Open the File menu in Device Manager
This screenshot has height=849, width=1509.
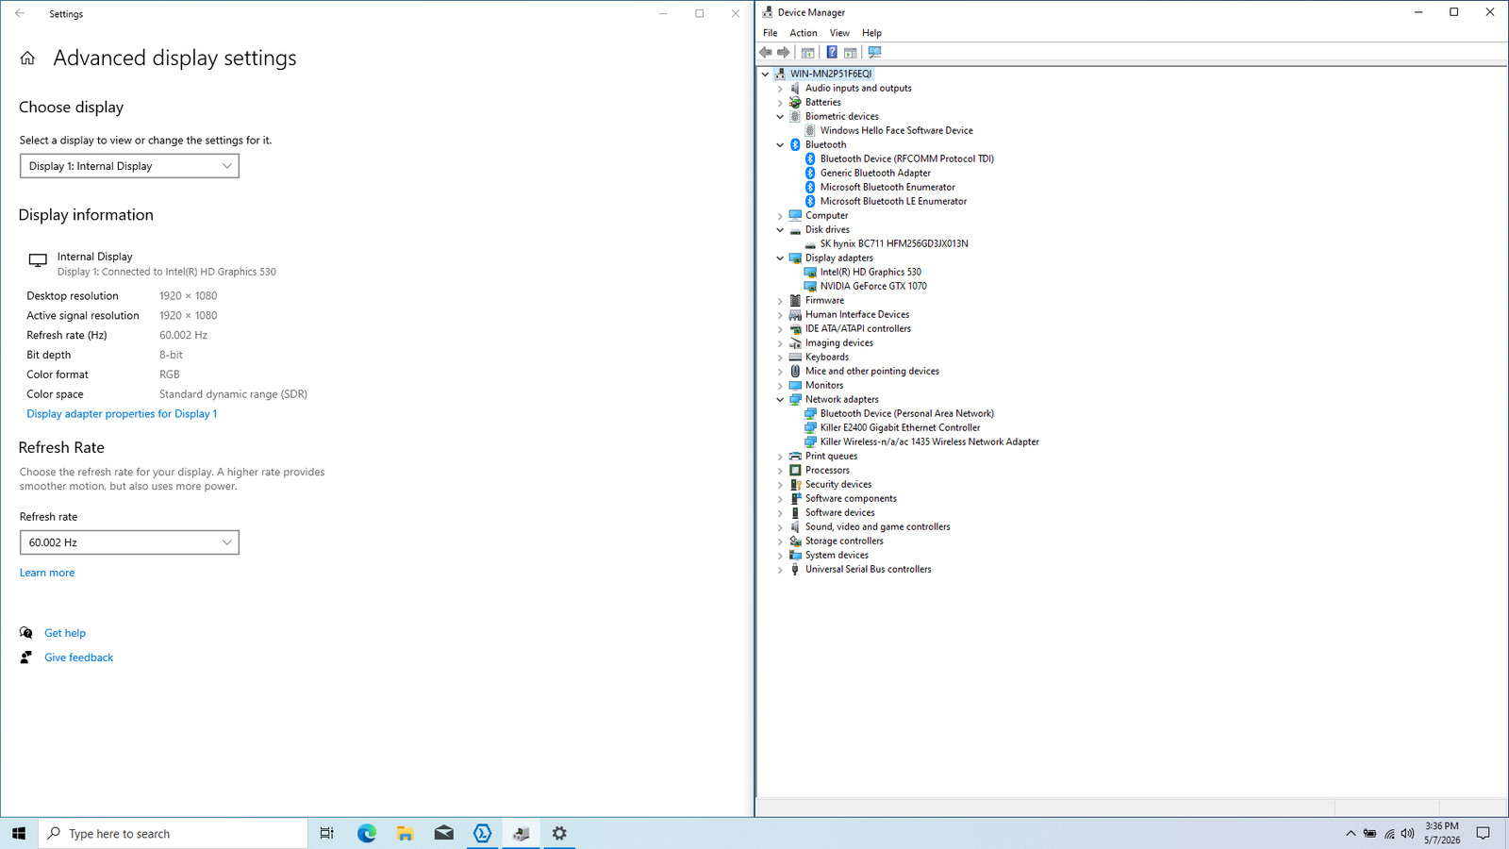[771, 33]
